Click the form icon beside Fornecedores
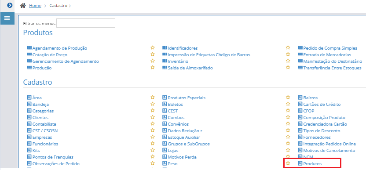 [300, 137]
